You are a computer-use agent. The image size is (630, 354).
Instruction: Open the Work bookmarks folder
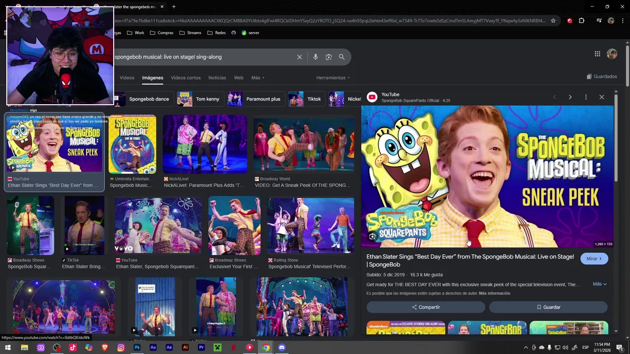click(x=135, y=33)
